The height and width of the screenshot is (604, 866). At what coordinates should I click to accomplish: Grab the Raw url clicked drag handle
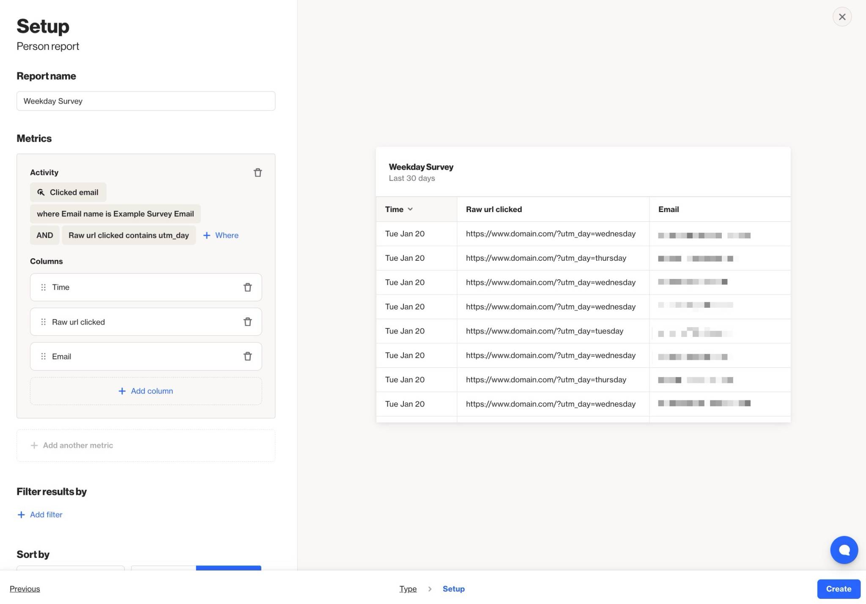[x=43, y=322]
